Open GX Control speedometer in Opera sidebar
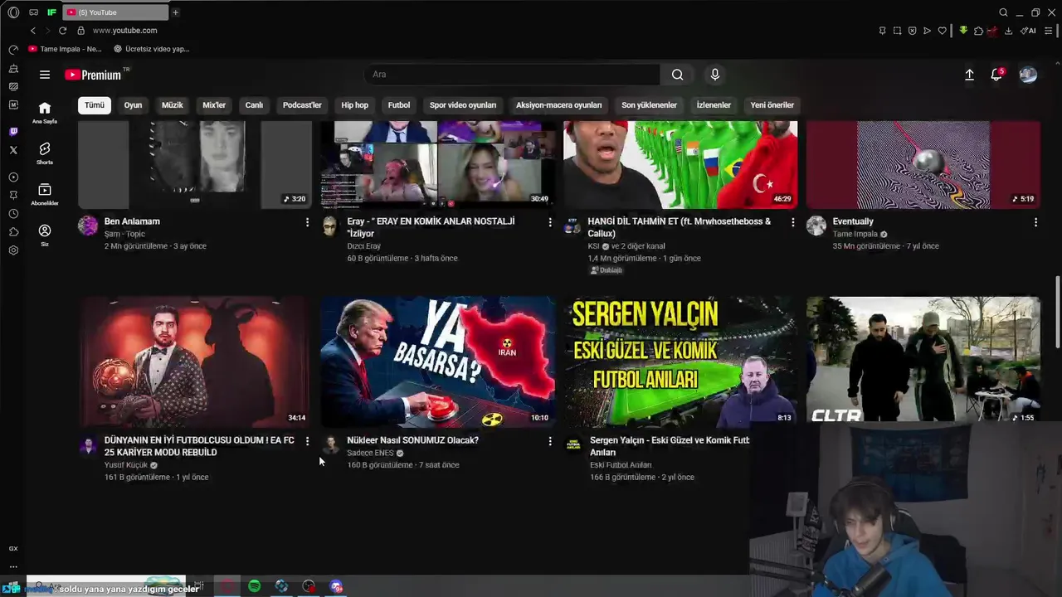This screenshot has width=1062, height=597. 13,51
